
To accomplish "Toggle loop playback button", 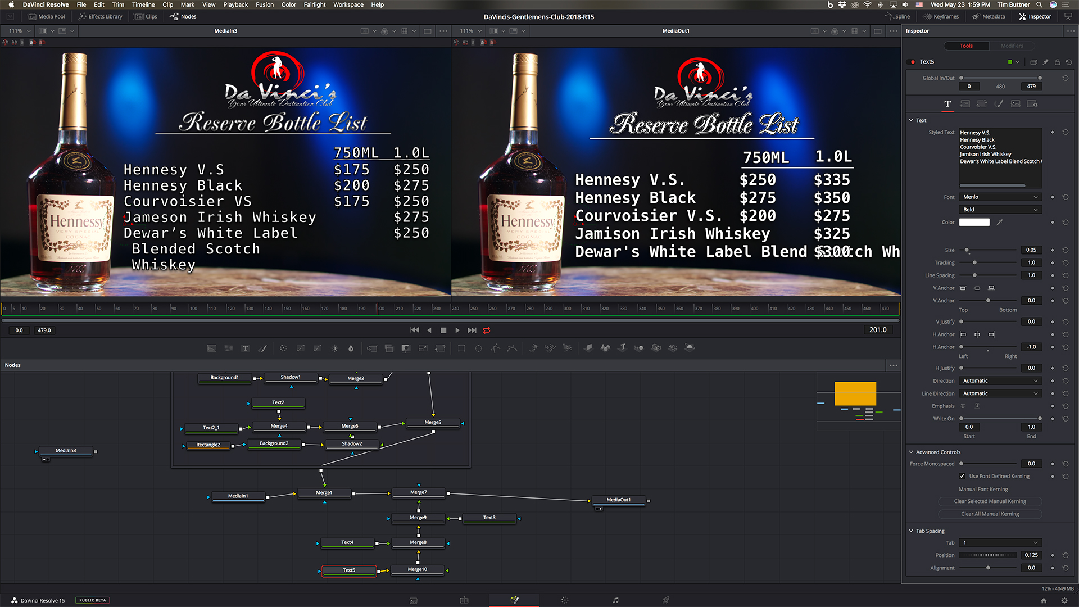I will click(x=487, y=330).
